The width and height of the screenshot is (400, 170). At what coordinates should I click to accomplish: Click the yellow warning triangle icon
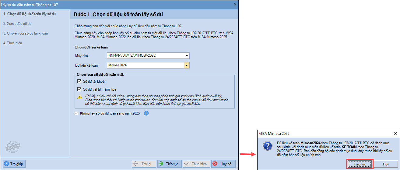[79, 97]
